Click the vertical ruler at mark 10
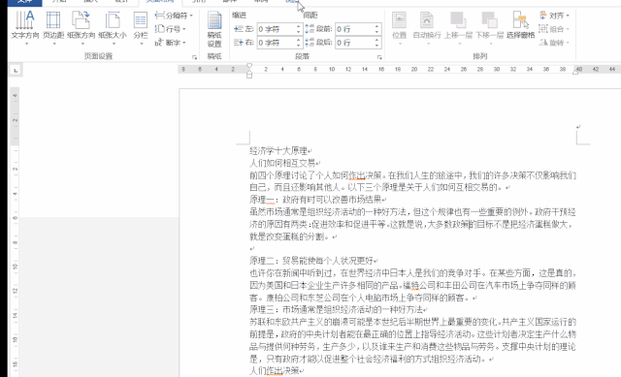 [15, 267]
